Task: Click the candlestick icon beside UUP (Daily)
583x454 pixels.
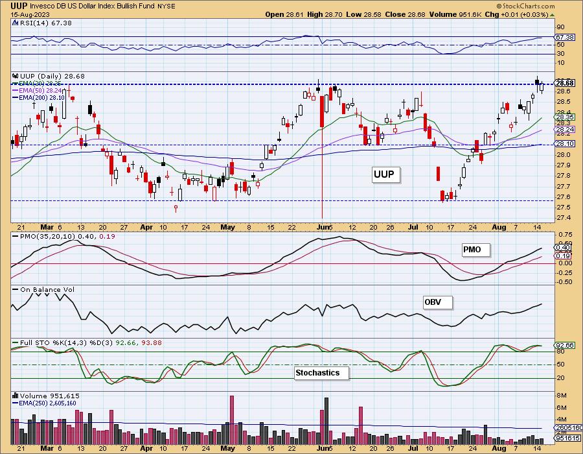Action: click(16, 76)
